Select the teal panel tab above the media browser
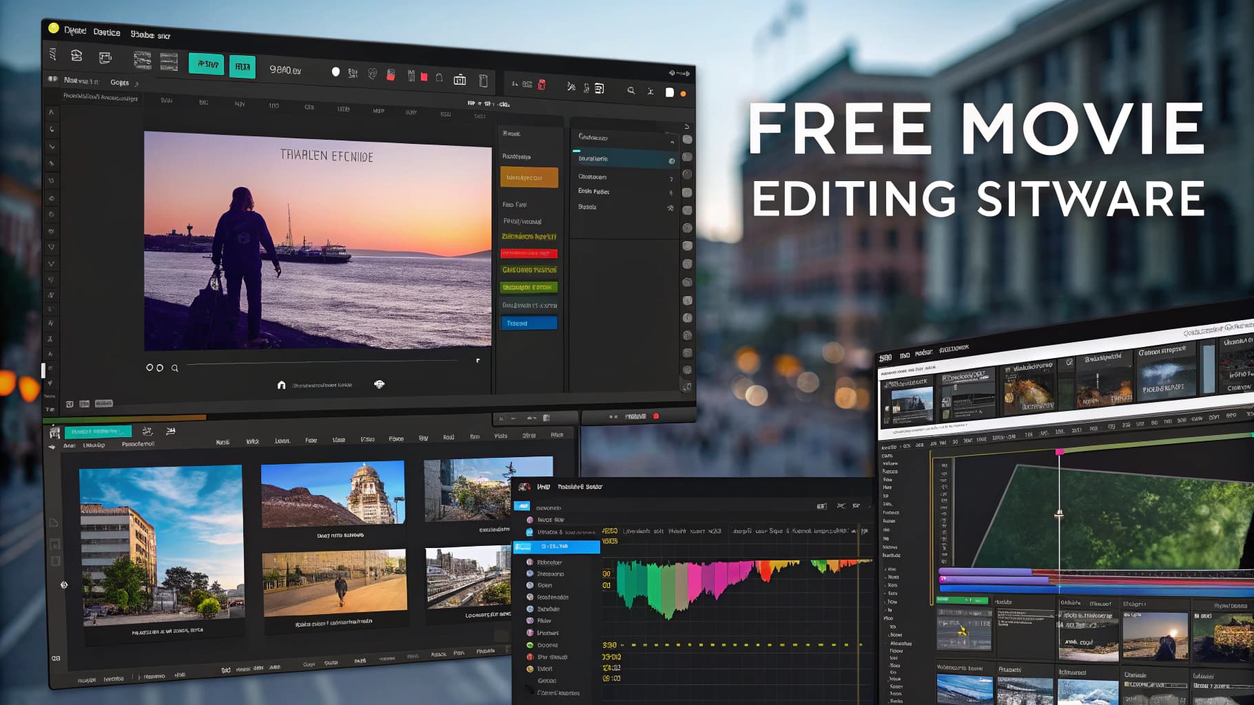Screen dimensions: 1254x705 coord(99,431)
